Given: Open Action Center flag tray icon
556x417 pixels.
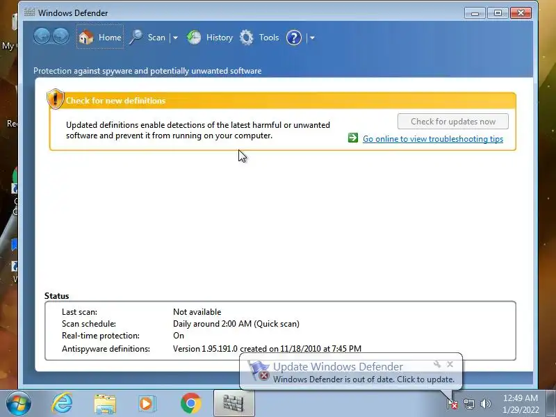Looking at the screenshot, I should click(452, 404).
